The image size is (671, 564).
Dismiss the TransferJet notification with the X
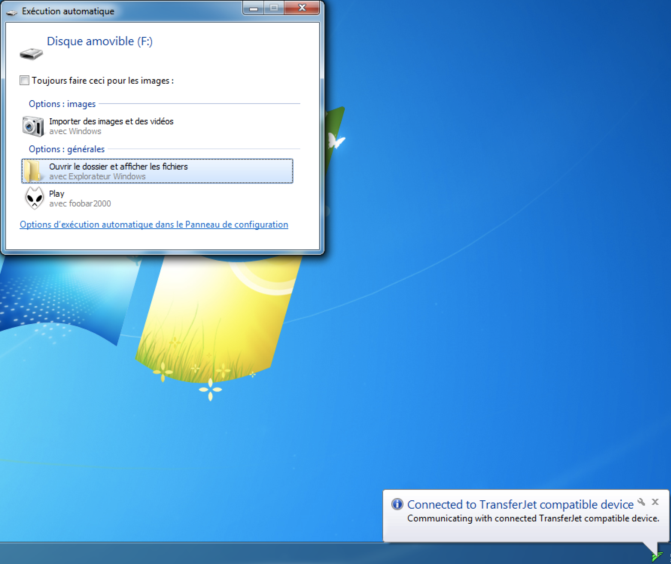tap(655, 502)
